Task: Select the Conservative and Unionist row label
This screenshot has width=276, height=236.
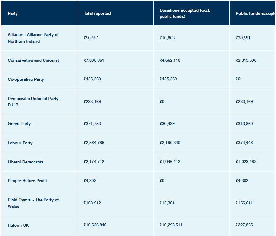Action: pos(33,60)
